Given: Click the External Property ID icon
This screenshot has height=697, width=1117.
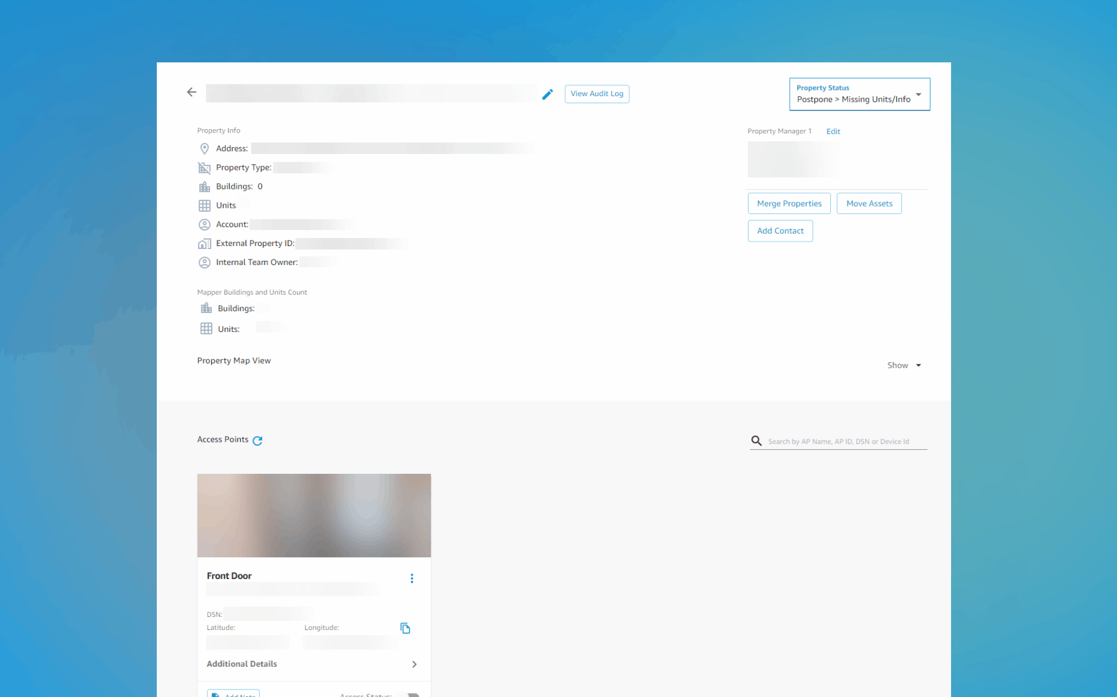Looking at the screenshot, I should [204, 243].
